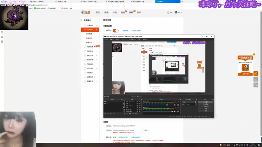Go to 分类 in the Douyu navigation
The image size is (262, 147).
(114, 12)
